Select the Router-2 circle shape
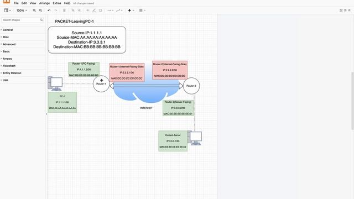This screenshot has height=199, width=354. [x=191, y=86]
